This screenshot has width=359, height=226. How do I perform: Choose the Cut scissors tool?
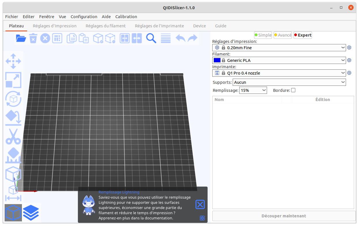(x=13, y=136)
